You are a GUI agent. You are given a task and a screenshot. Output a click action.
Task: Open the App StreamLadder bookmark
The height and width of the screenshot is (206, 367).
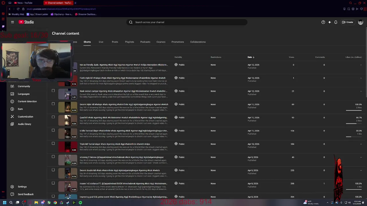point(38,14)
